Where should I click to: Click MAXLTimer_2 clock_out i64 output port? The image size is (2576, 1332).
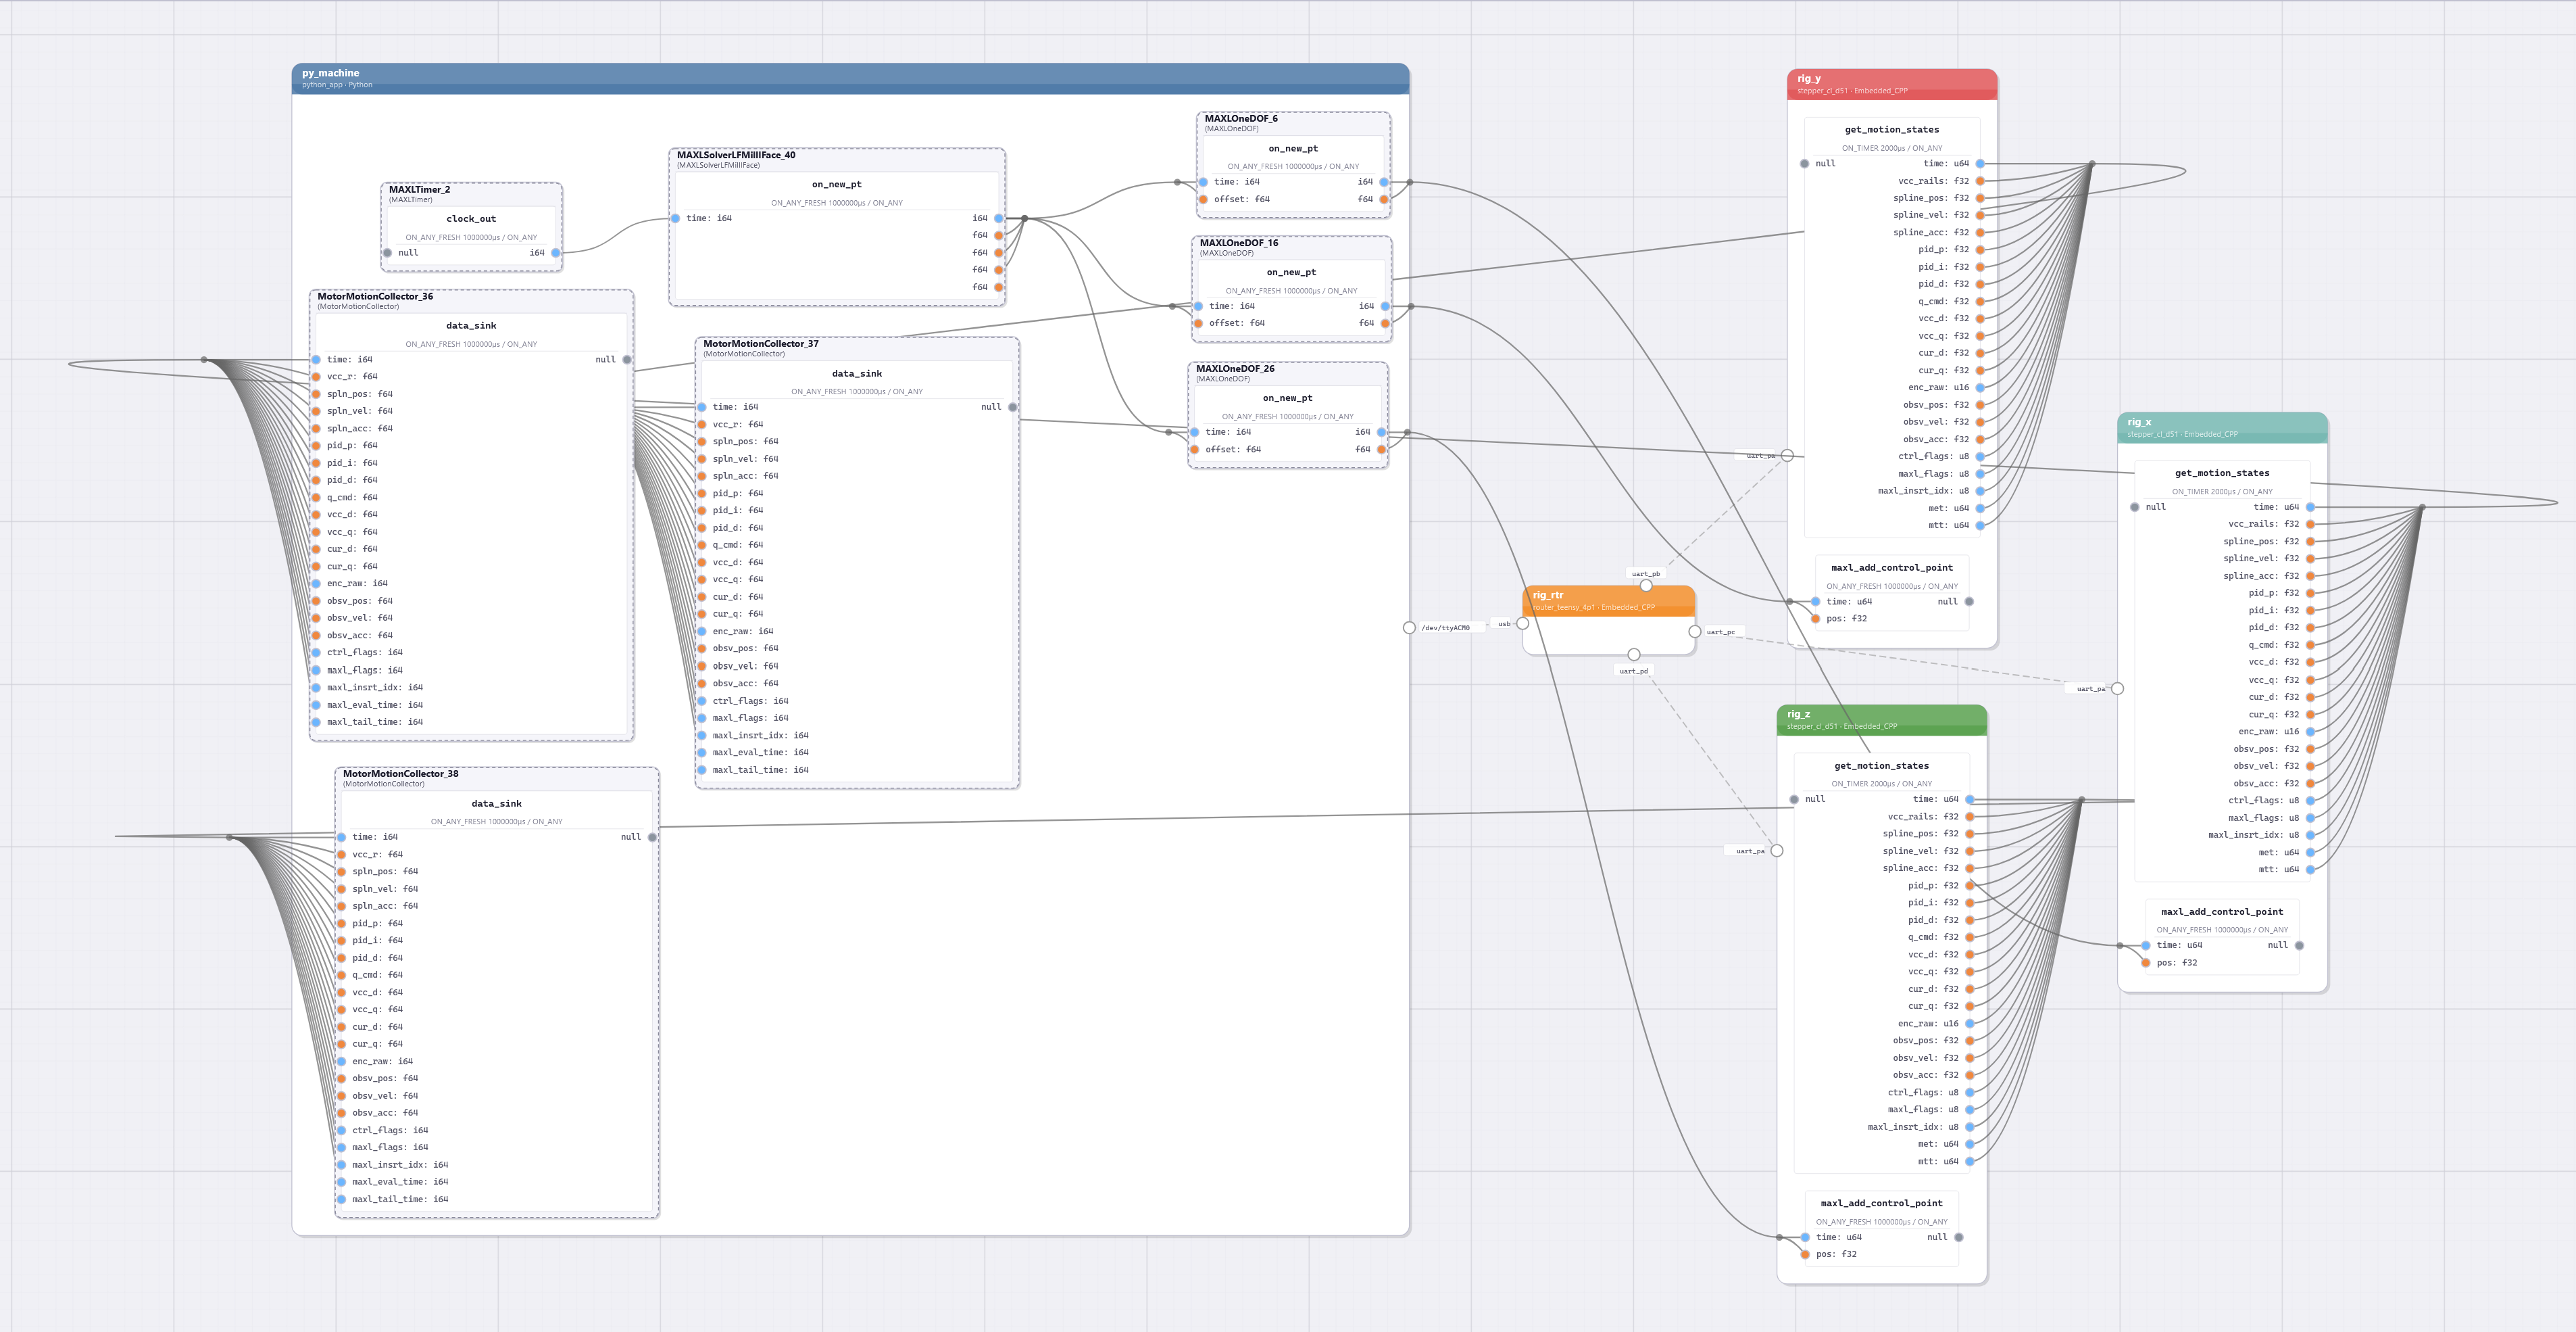[x=556, y=253]
